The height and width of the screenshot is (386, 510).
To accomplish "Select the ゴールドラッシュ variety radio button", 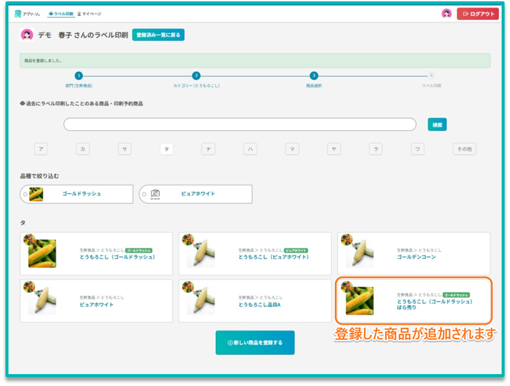I will pos(25,194).
